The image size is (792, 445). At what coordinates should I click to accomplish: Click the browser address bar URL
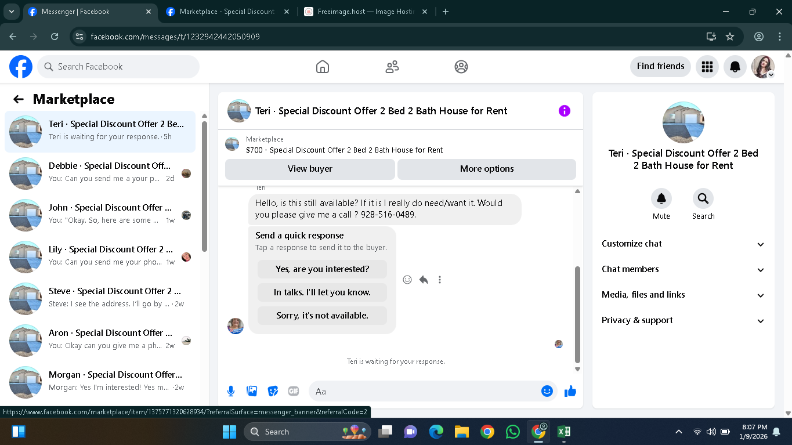pos(175,37)
